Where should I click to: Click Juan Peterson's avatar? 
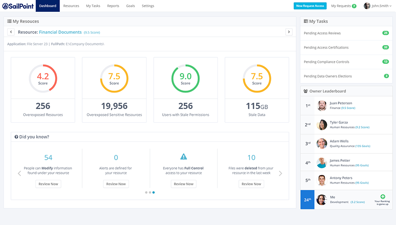(x=322, y=106)
